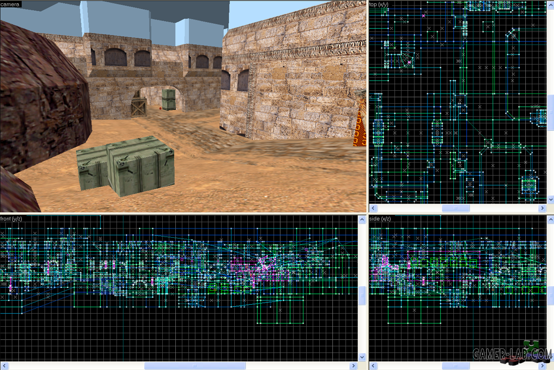Click vertical scrollbar thumb of top view

click(x=551, y=112)
